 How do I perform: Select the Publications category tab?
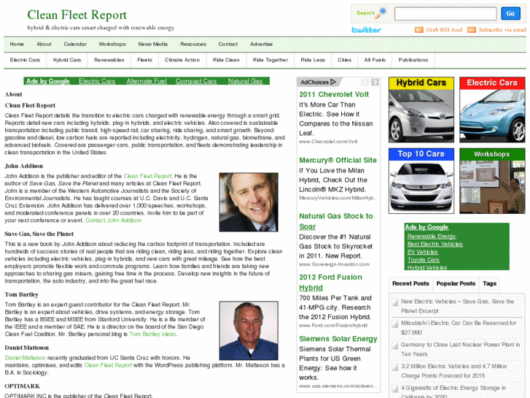coord(413,60)
